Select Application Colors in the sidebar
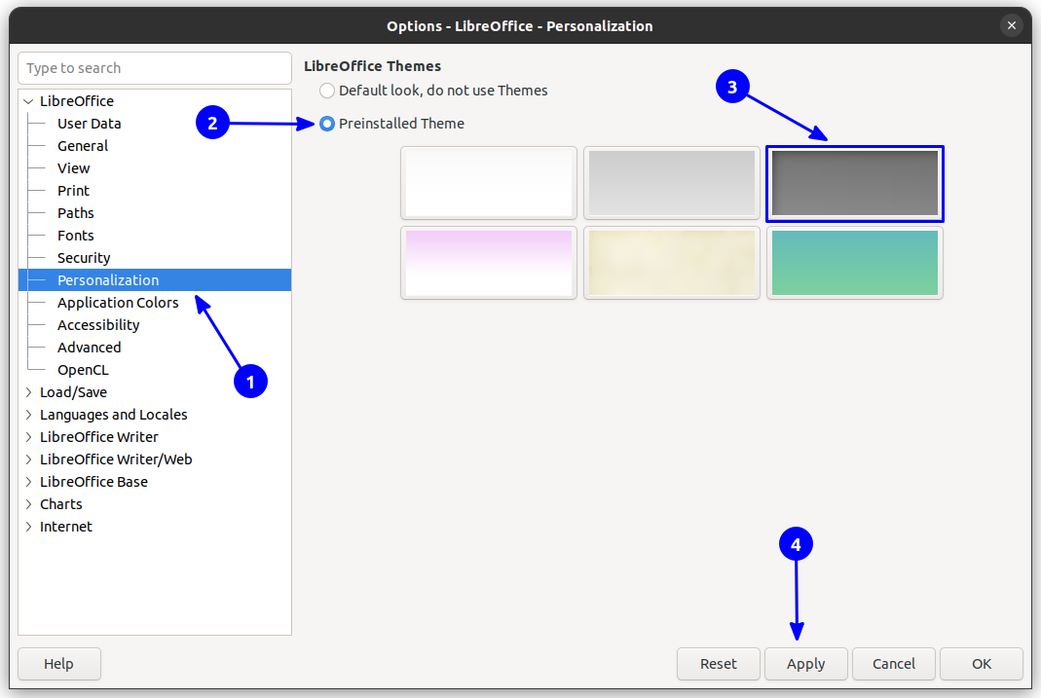The height and width of the screenshot is (698, 1041). click(118, 302)
